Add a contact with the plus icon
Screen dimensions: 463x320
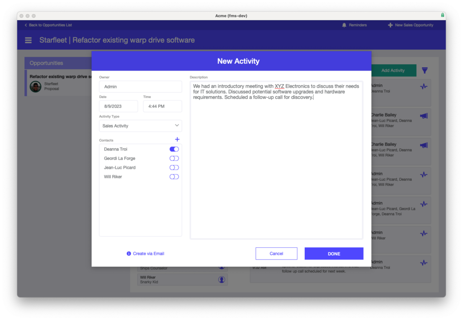pyautogui.click(x=177, y=140)
